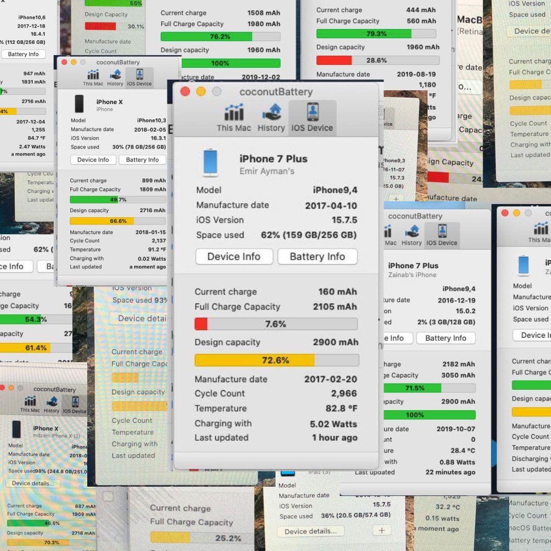Click Device details... in the mdzam iPhone X window
The height and width of the screenshot is (551, 551).
pyautogui.click(x=33, y=483)
